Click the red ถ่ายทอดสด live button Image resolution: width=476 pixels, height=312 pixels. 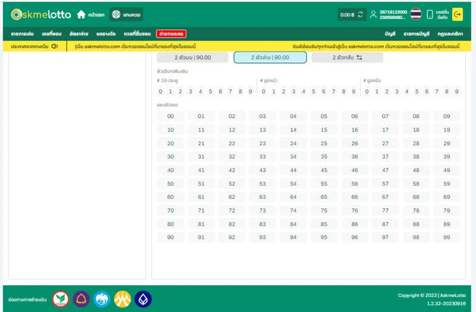[x=171, y=34]
